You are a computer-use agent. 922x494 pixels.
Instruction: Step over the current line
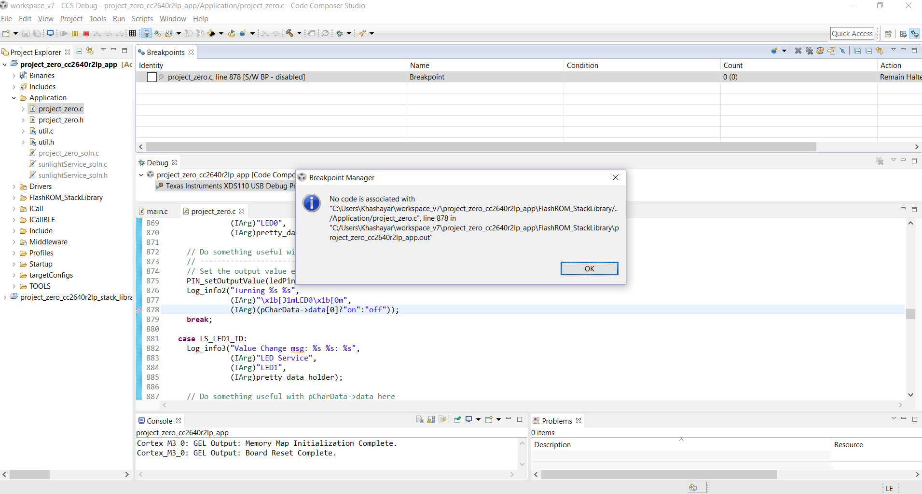click(108, 33)
